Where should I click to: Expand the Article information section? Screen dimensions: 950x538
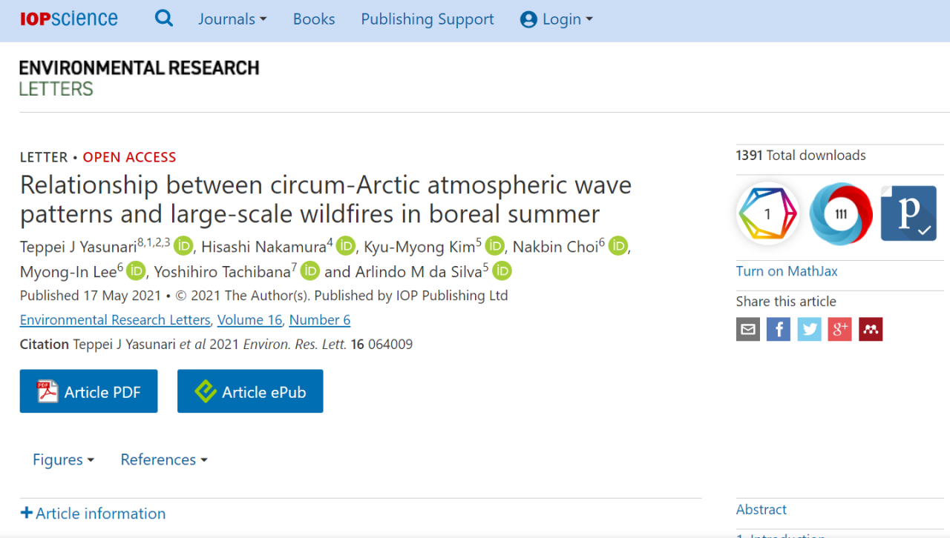click(93, 514)
